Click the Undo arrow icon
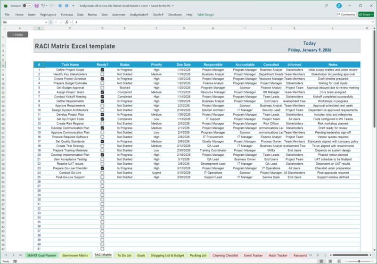 point(43,6)
